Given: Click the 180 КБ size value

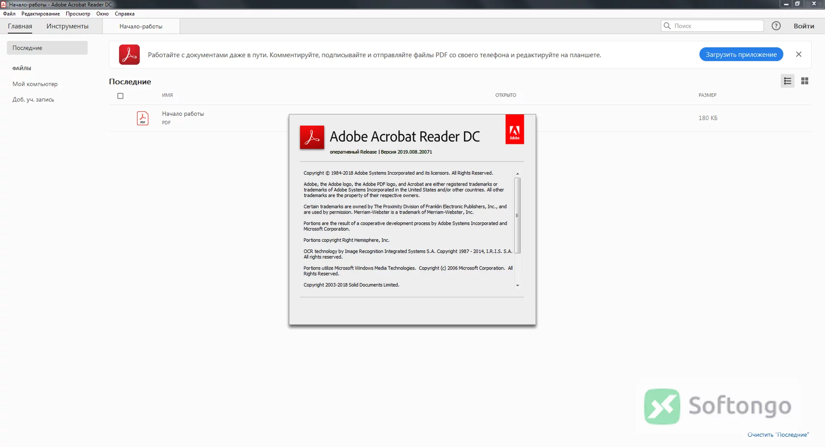Looking at the screenshot, I should [x=708, y=118].
